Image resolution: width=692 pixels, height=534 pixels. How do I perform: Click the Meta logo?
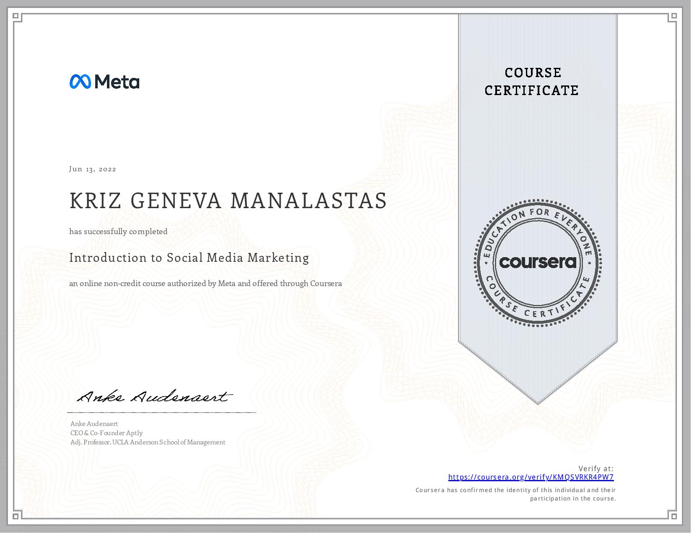104,82
